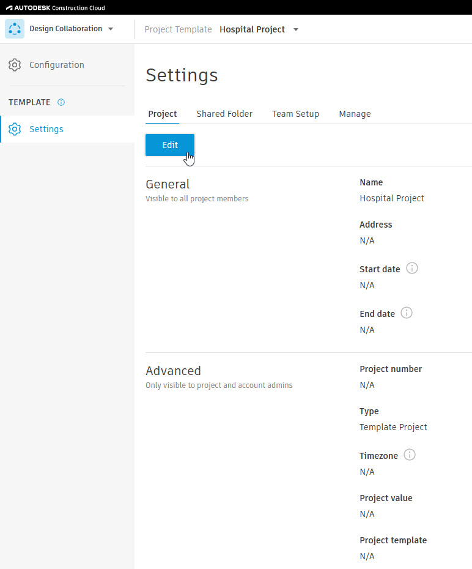This screenshot has height=569, width=472.
Task: Open the Configuration gear icon
Action: coord(15,65)
